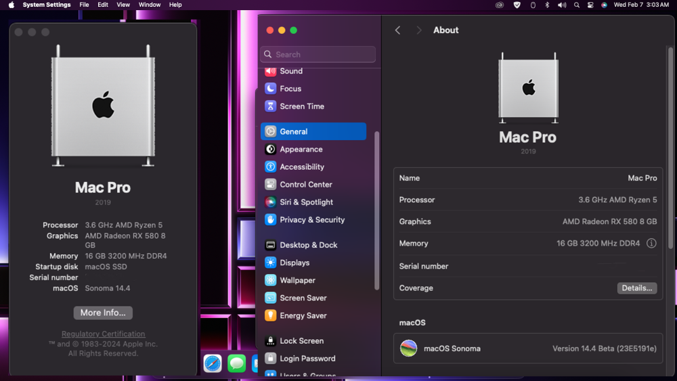Open Wallpaper settings
The width and height of the screenshot is (677, 381).
(x=313, y=280)
